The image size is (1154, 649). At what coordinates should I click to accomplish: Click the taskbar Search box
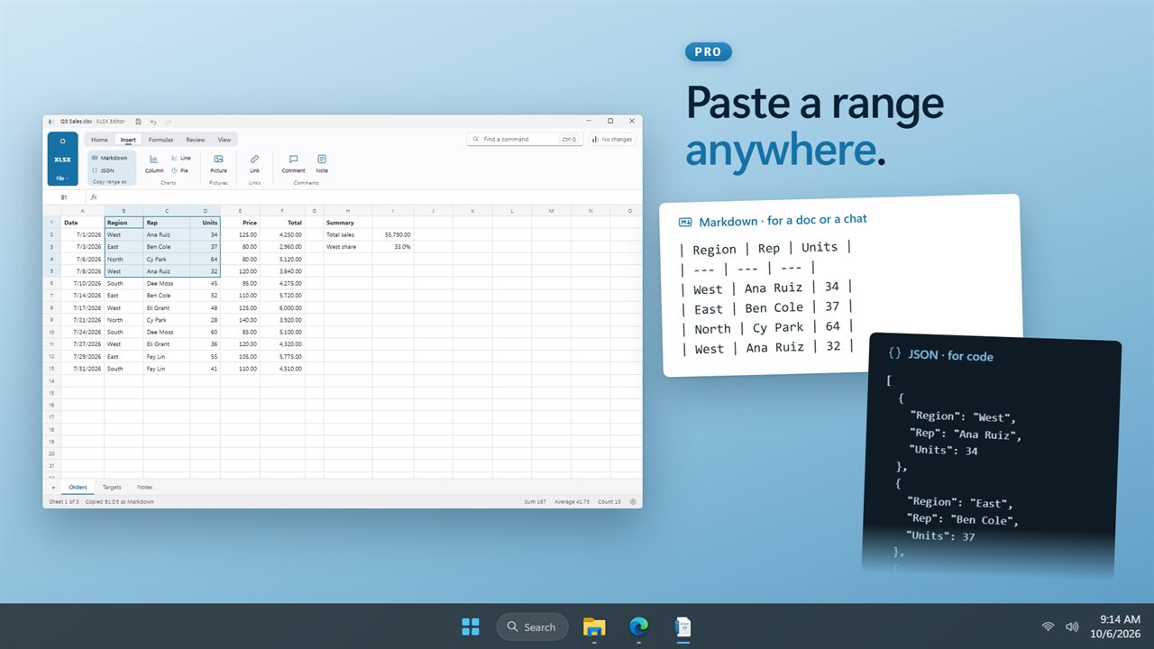point(532,626)
